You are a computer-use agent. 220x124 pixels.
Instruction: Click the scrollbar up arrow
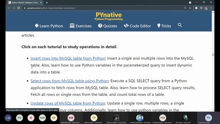(213, 12)
